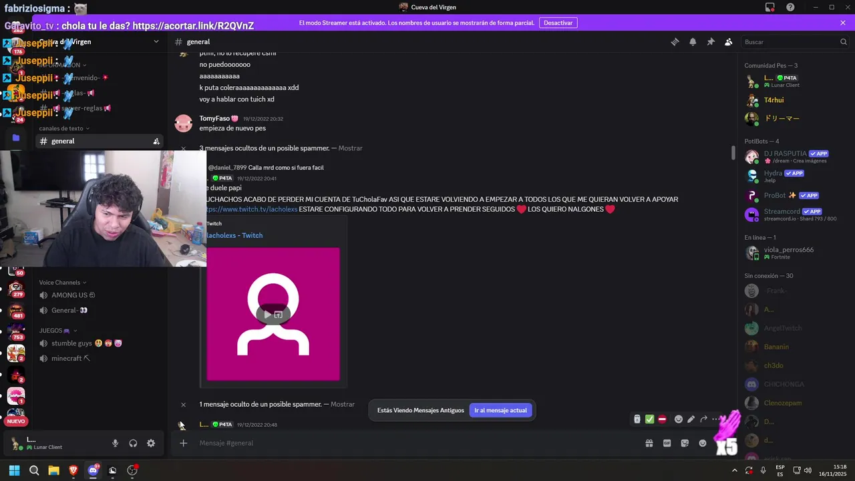This screenshot has width=855, height=481.
Task: Open TomyFaso user name in chat
Action: click(x=214, y=118)
